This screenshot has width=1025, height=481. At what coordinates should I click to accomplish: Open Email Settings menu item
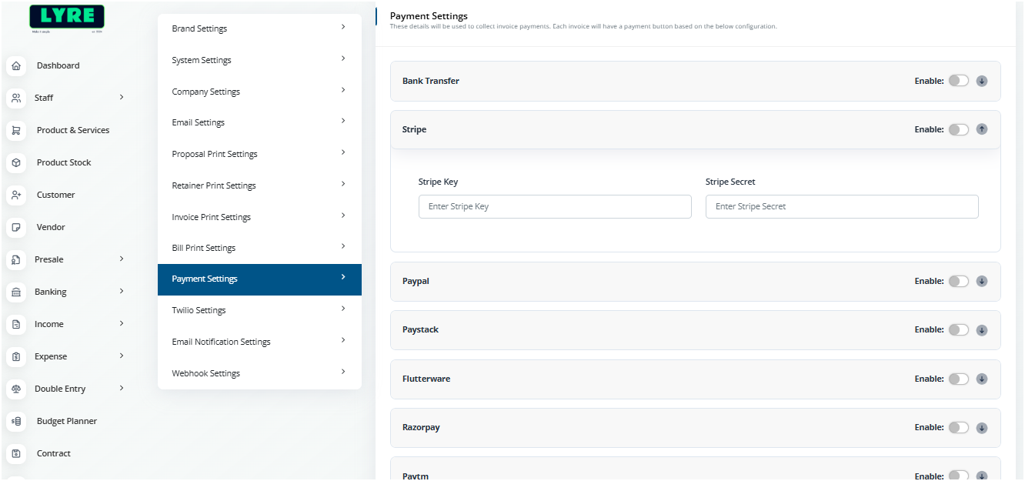(199, 122)
